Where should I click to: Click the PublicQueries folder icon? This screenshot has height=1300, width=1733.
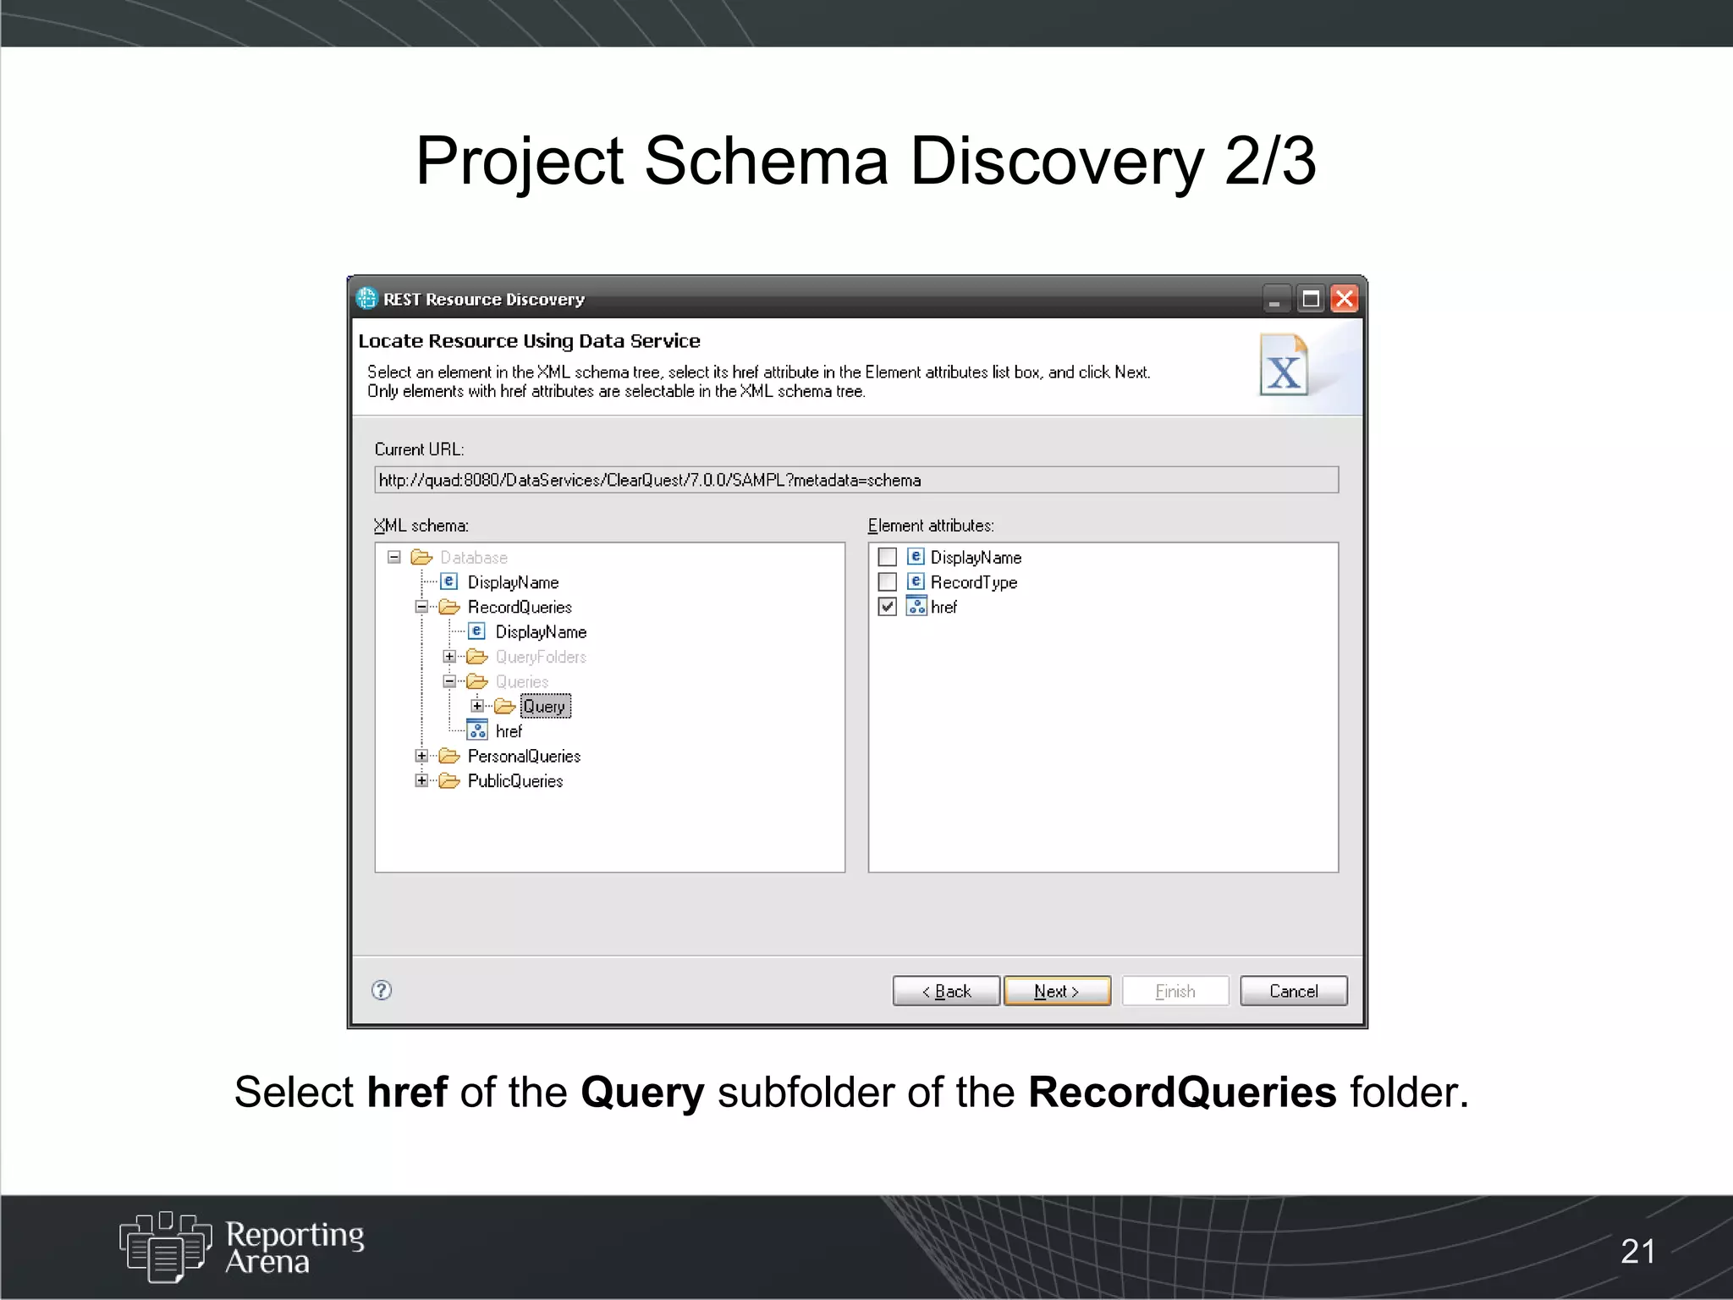click(x=449, y=780)
